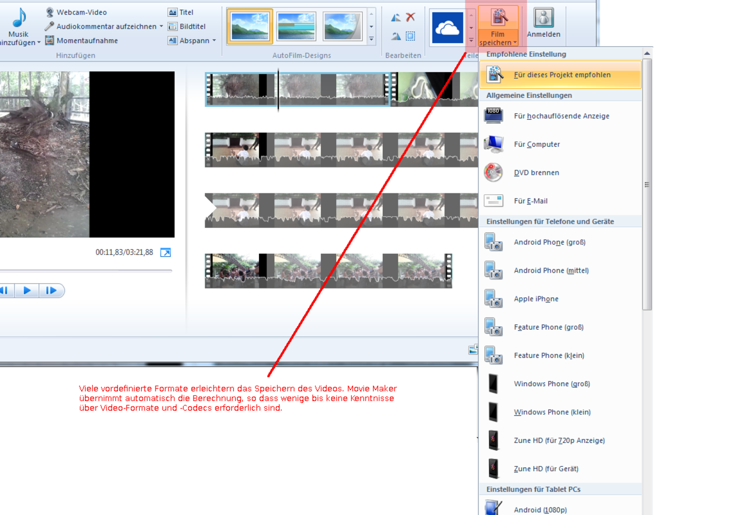Play the video preview
737x515 pixels.
click(27, 291)
